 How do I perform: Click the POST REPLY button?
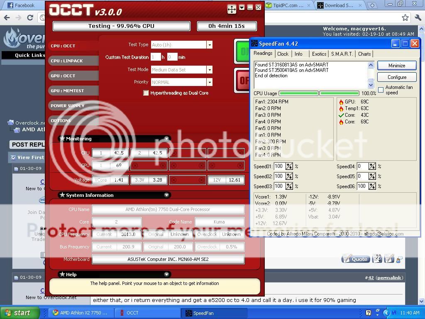coord(28,144)
